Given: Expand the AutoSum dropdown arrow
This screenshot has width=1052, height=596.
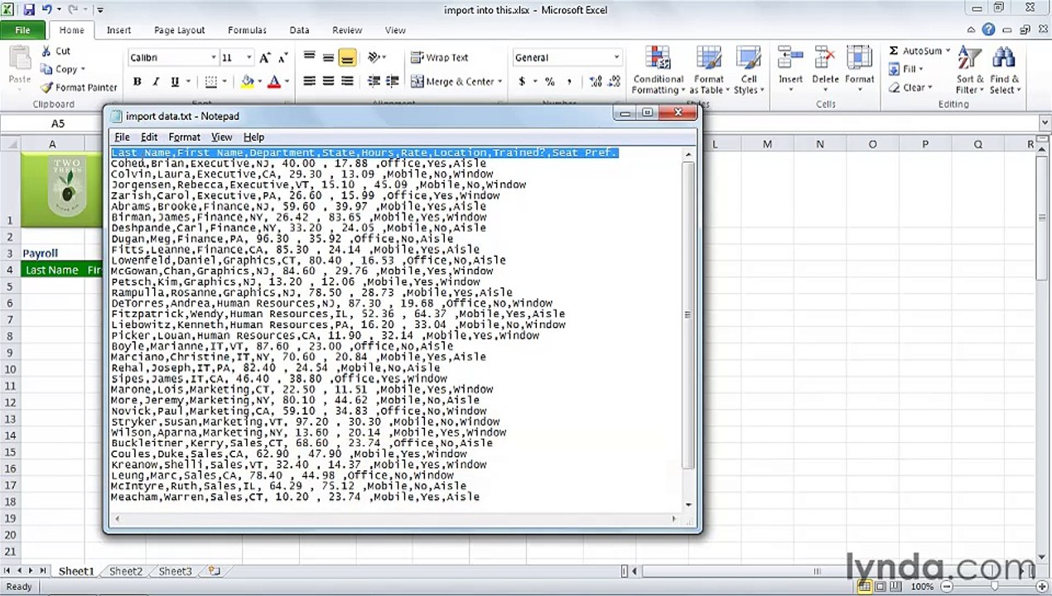Looking at the screenshot, I should pyautogui.click(x=948, y=51).
